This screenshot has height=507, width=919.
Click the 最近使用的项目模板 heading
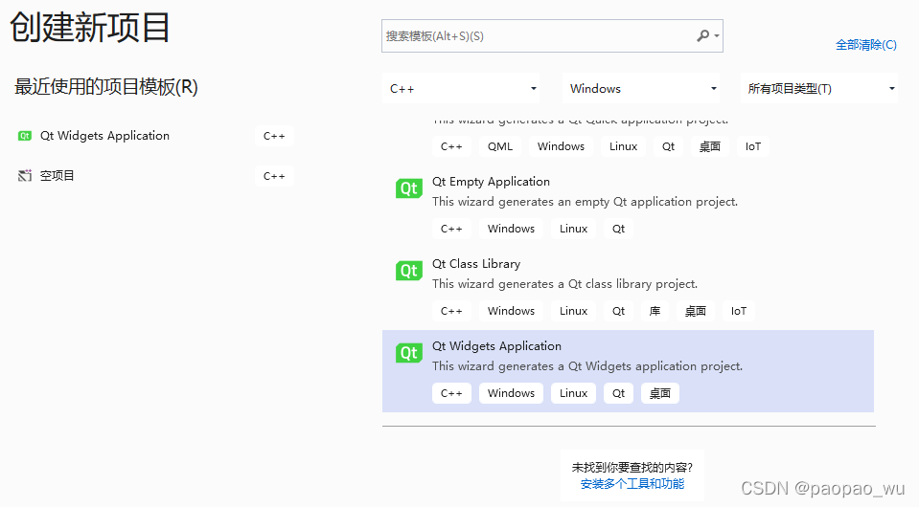106,87
